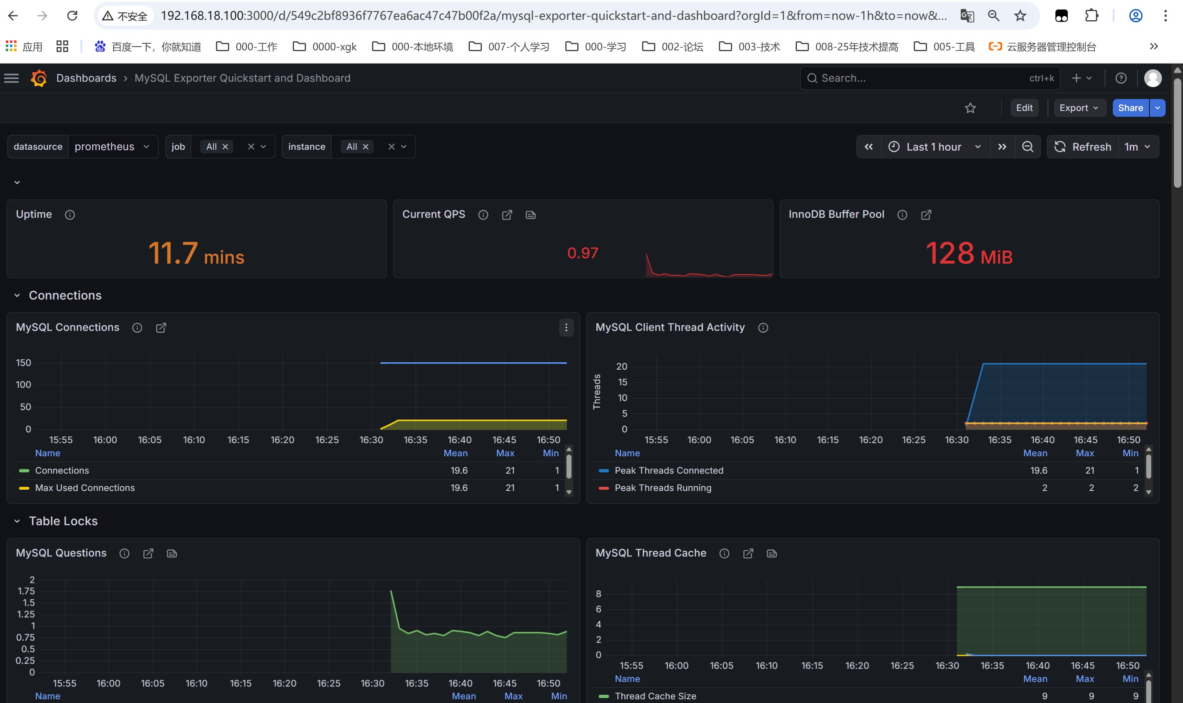Viewport: 1183px width, 703px height.
Task: Open external link icon on InnoDB Buffer Pool
Action: point(925,215)
